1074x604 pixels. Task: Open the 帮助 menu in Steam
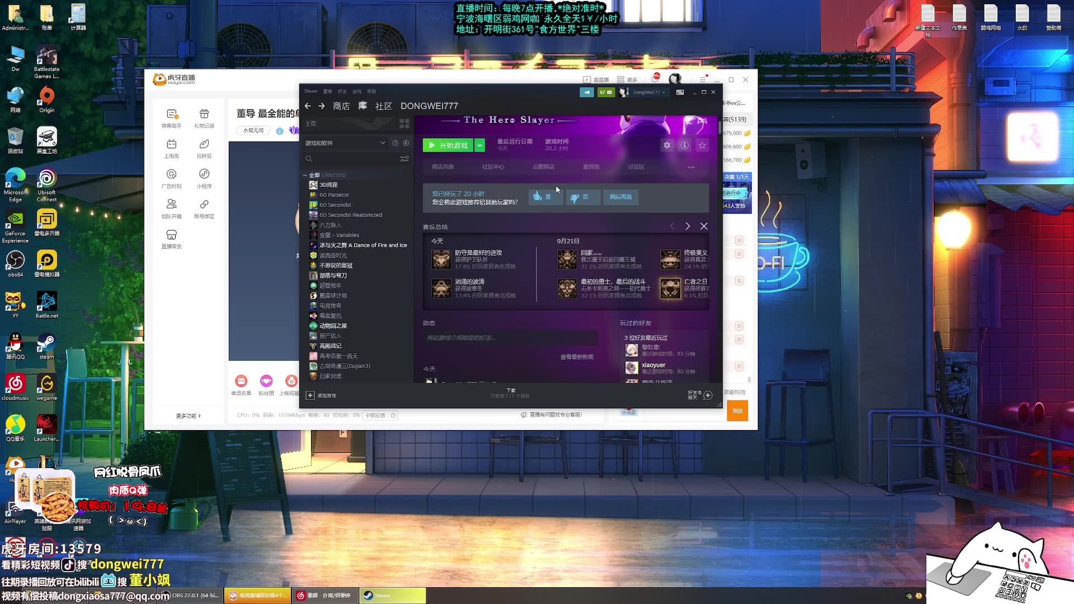pos(371,91)
